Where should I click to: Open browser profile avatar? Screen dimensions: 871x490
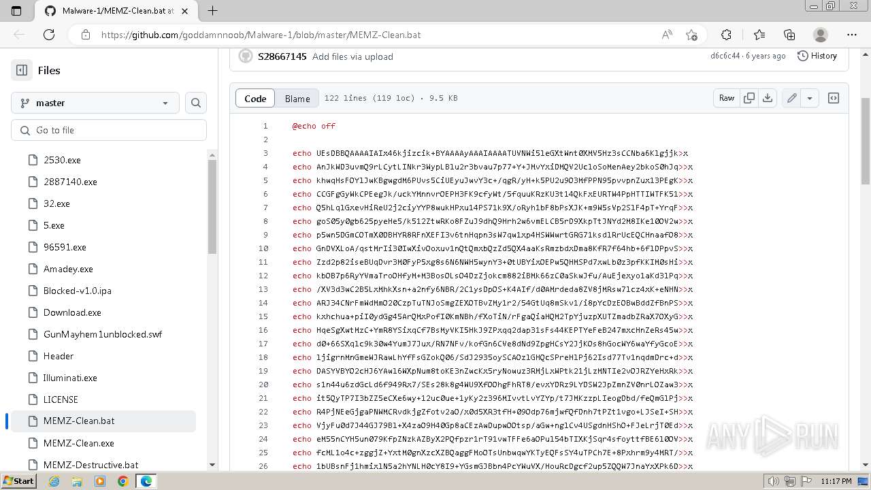point(821,35)
